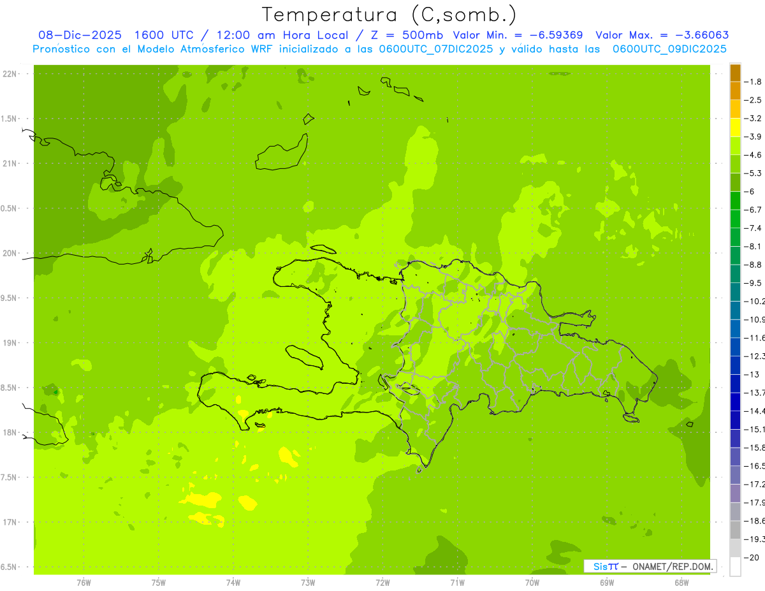The width and height of the screenshot is (765, 591).
Task: Click the -1.8 colorbar value
Action: coord(753,82)
